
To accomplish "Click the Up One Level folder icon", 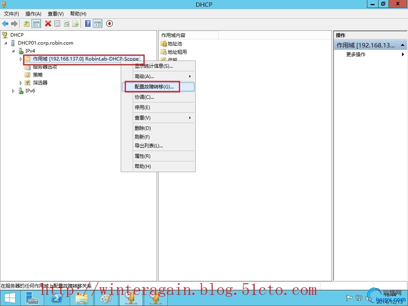I will [27, 24].
